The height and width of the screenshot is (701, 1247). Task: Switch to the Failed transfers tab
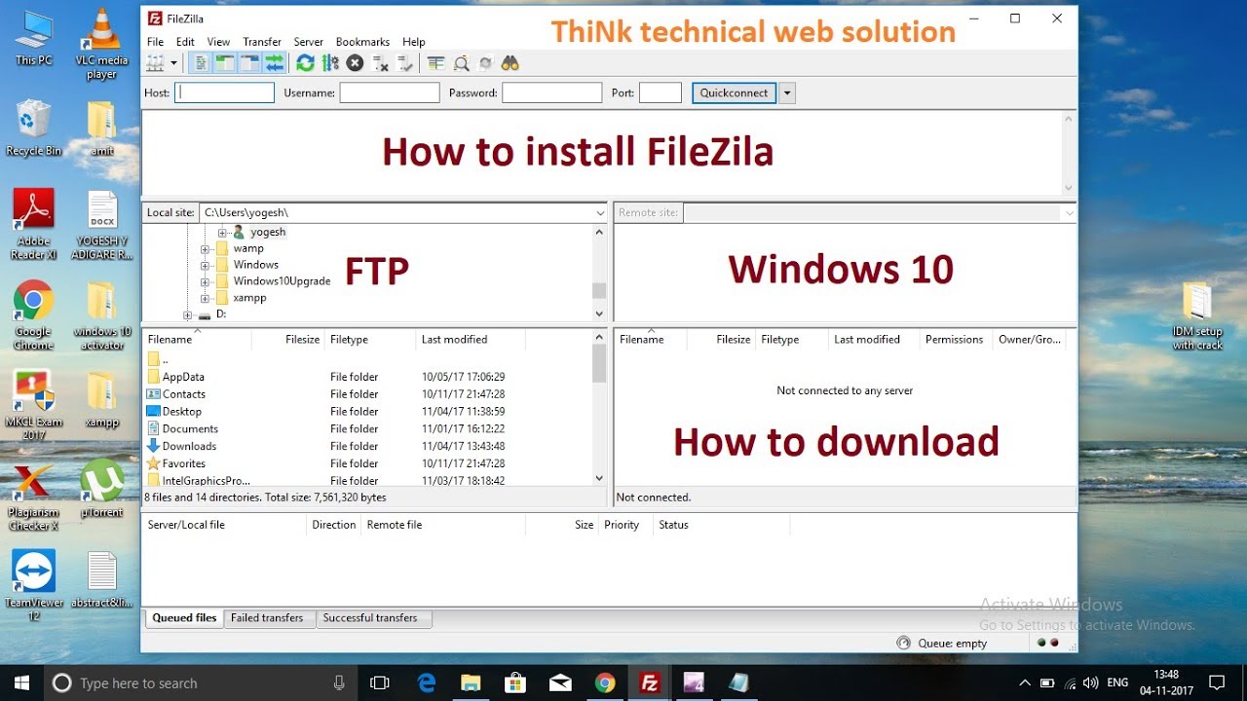[267, 618]
